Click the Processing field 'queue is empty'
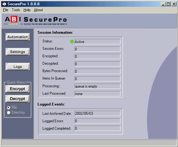 click(98, 86)
